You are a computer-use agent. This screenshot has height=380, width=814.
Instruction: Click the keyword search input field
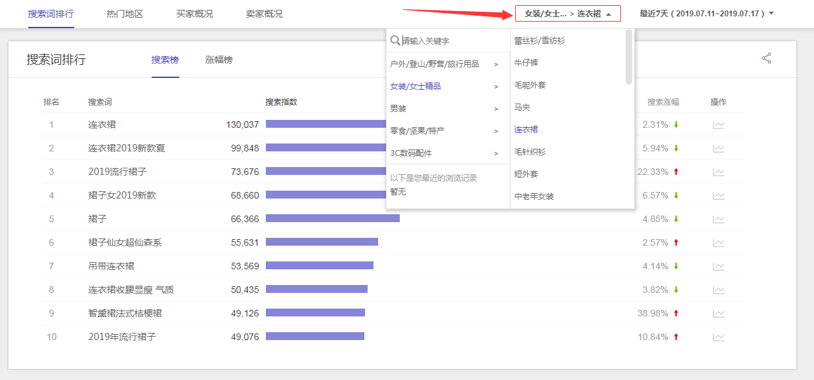pyautogui.click(x=453, y=41)
